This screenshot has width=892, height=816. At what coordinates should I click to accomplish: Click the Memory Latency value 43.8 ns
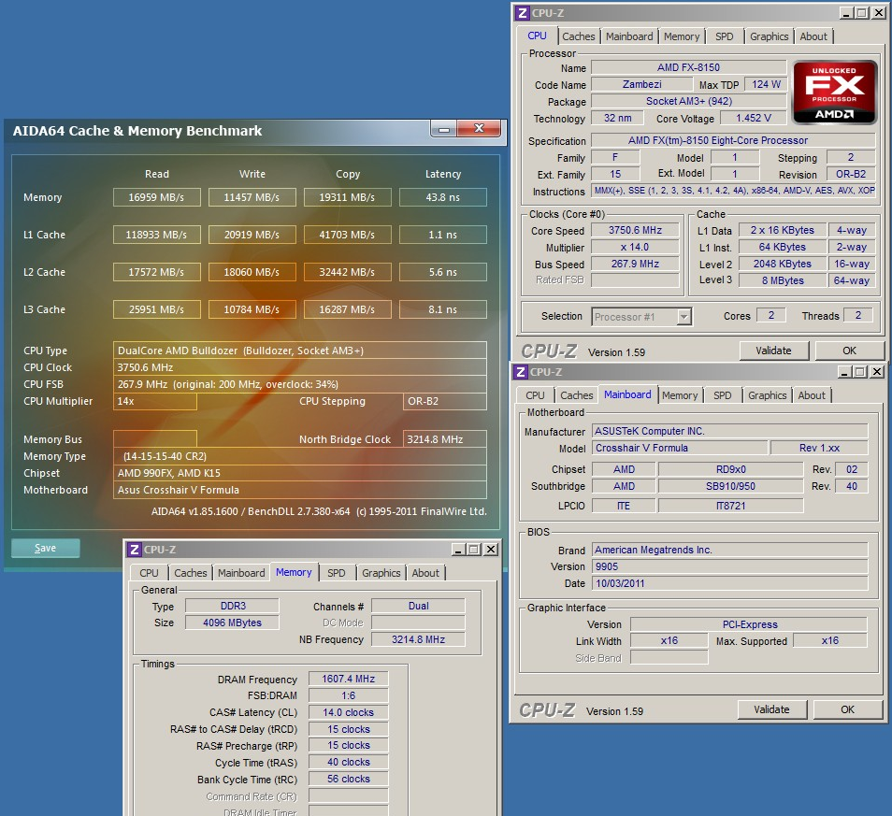click(x=443, y=197)
